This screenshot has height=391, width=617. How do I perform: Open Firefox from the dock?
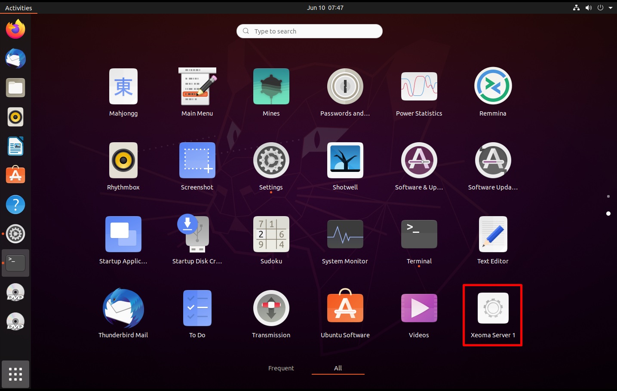click(x=15, y=29)
